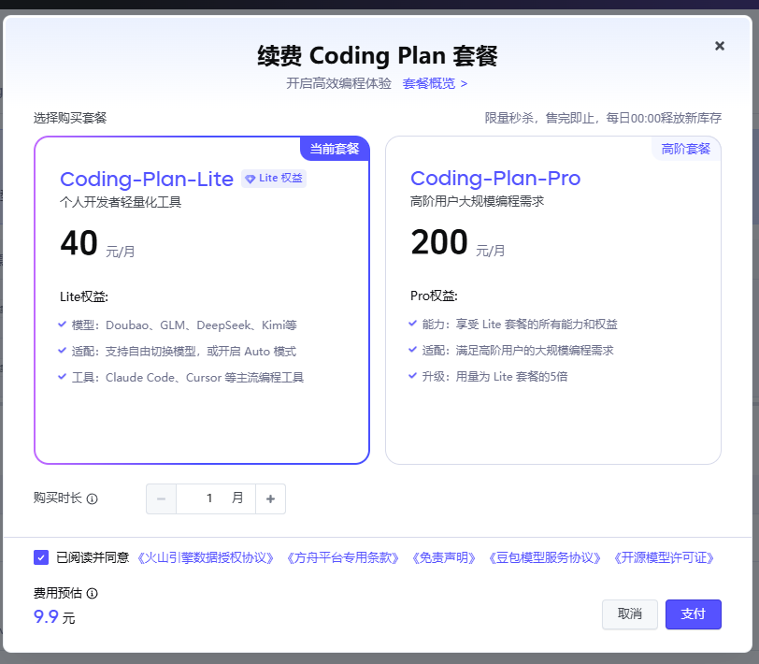Click the 9.9 元 estimated cost
The image size is (759, 664).
pyautogui.click(x=54, y=617)
